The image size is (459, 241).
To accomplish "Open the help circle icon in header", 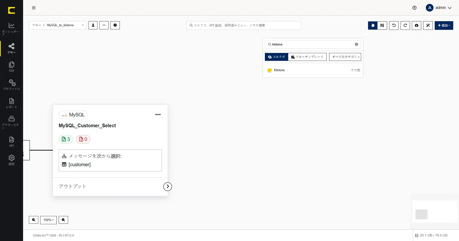I will tap(414, 8).
